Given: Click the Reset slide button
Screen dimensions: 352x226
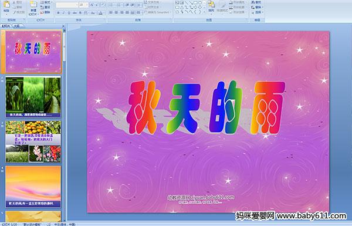Looking at the screenshot, I should click(45, 7).
